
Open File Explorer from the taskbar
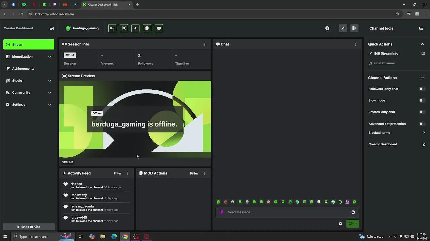[103, 237]
